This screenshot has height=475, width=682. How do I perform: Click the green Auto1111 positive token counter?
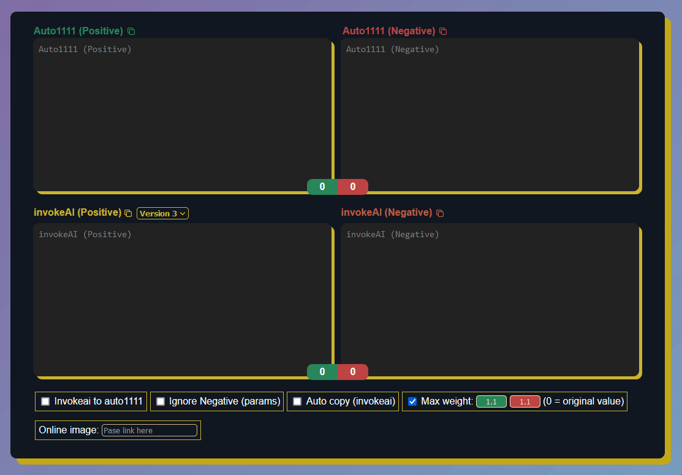point(322,186)
